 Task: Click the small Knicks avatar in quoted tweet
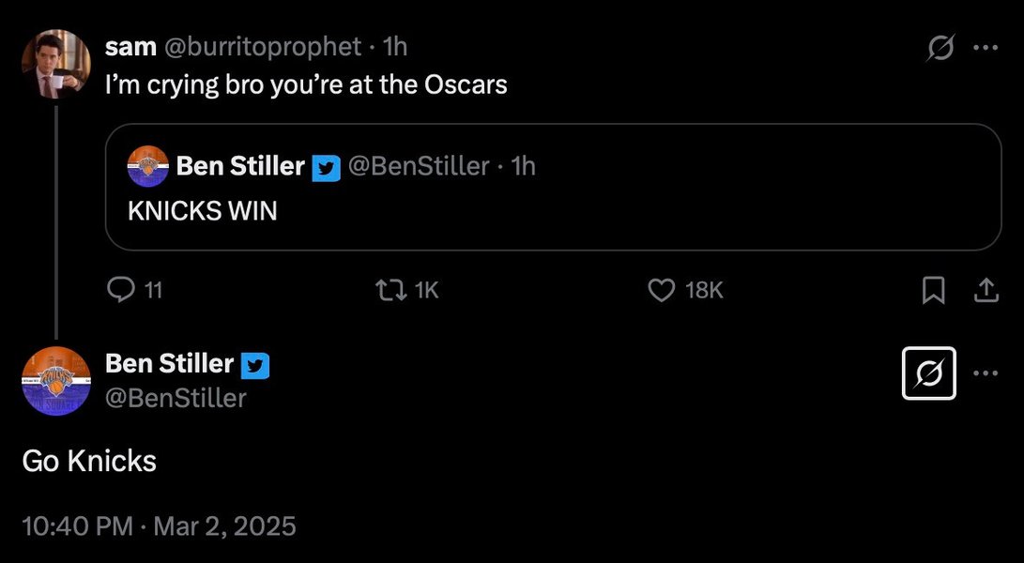coord(147,166)
